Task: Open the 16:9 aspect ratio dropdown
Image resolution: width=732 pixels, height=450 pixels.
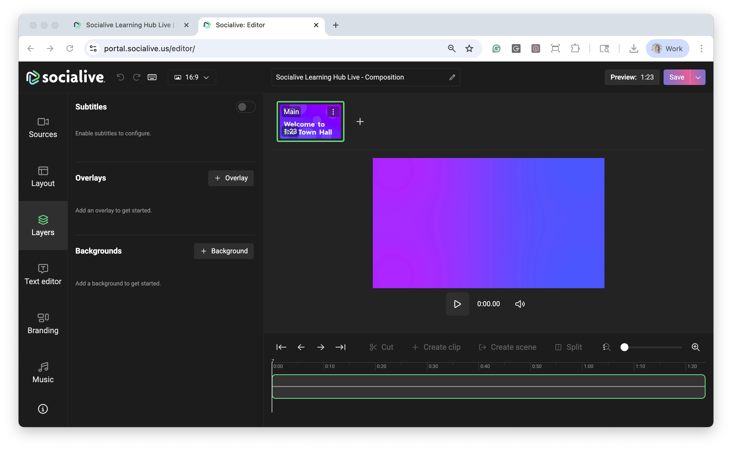Action: [192, 77]
